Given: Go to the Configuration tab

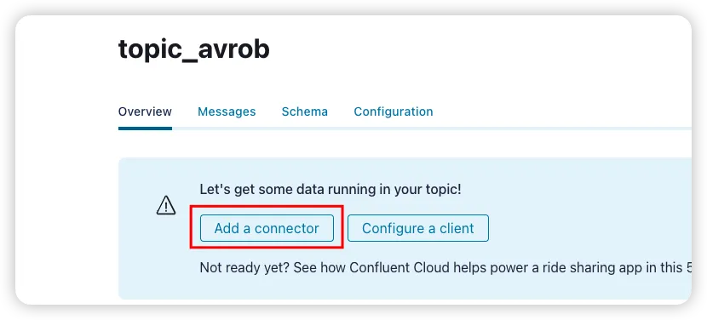Looking at the screenshot, I should click(394, 111).
